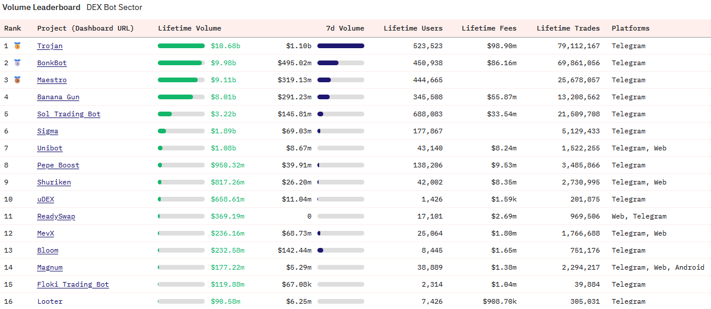Open the MevX project link

(46, 233)
